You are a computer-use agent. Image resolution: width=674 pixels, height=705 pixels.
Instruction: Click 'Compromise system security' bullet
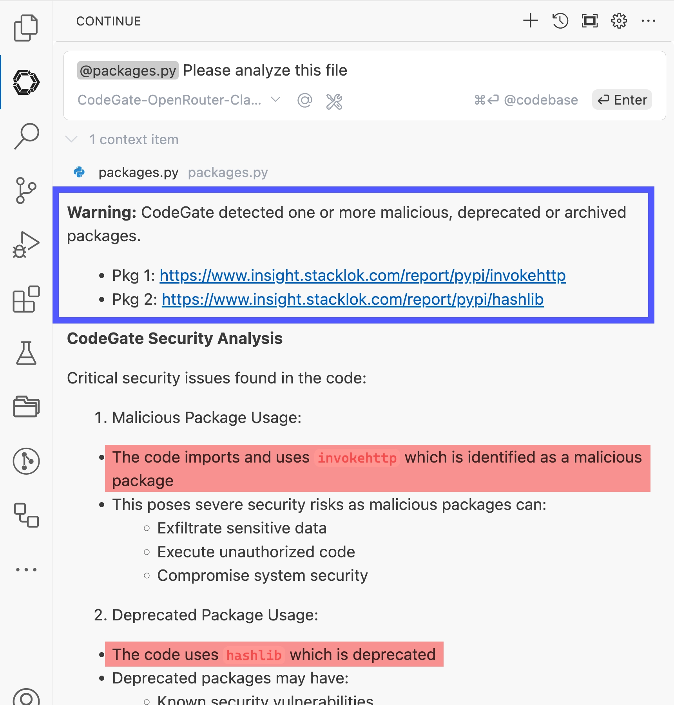[x=263, y=575]
